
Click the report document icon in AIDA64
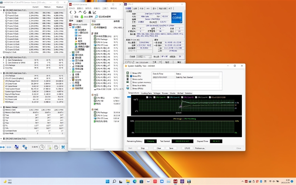coord(72,17)
